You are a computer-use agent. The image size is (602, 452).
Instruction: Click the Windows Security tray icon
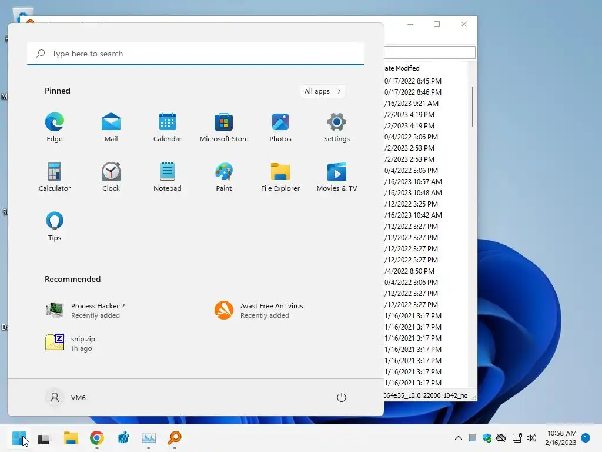coord(487,438)
